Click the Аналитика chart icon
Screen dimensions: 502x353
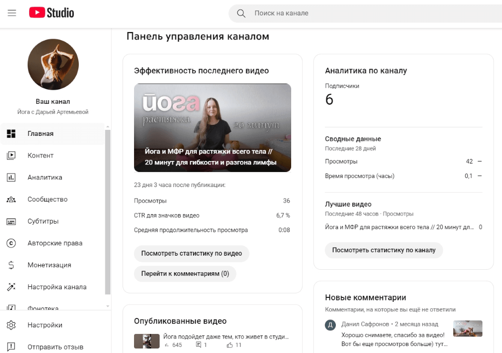click(11, 178)
